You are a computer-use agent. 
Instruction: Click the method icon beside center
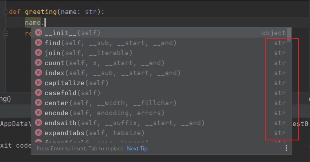tap(38, 103)
